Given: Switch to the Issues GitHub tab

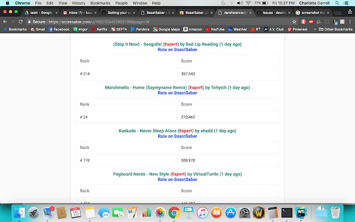Looking at the screenshot, I should click(x=273, y=13).
